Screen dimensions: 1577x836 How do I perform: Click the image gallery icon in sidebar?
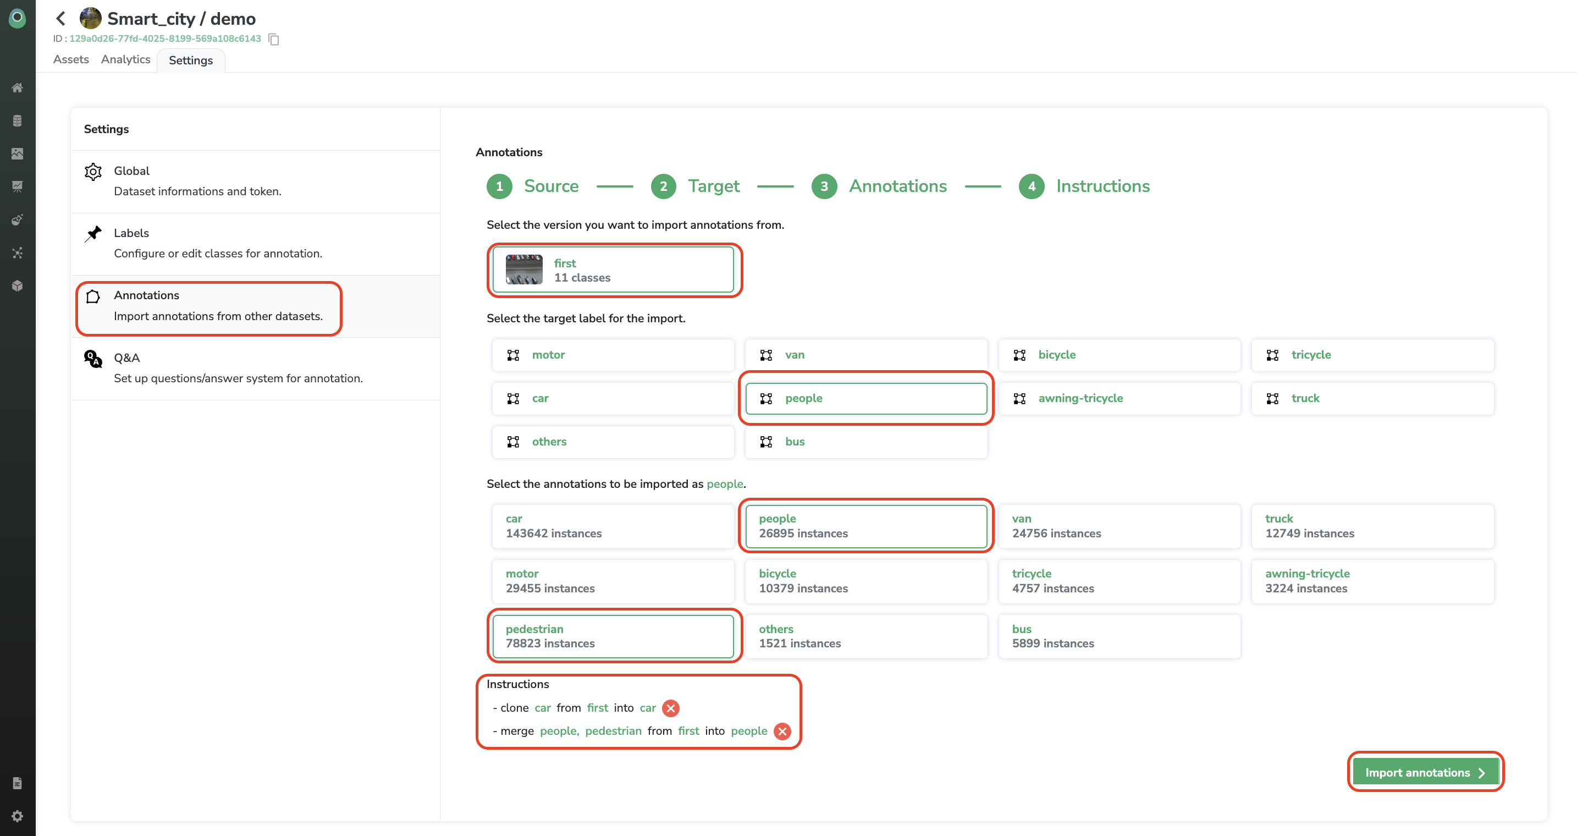17,154
